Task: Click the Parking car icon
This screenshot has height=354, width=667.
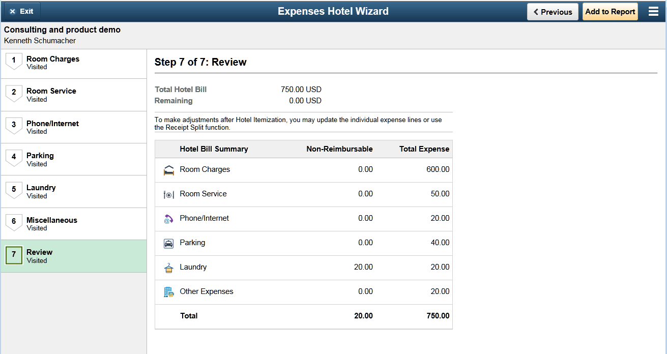Action: pos(168,243)
